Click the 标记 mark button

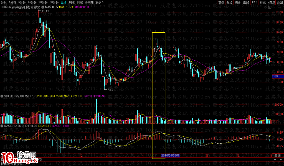(x=263, y=2)
